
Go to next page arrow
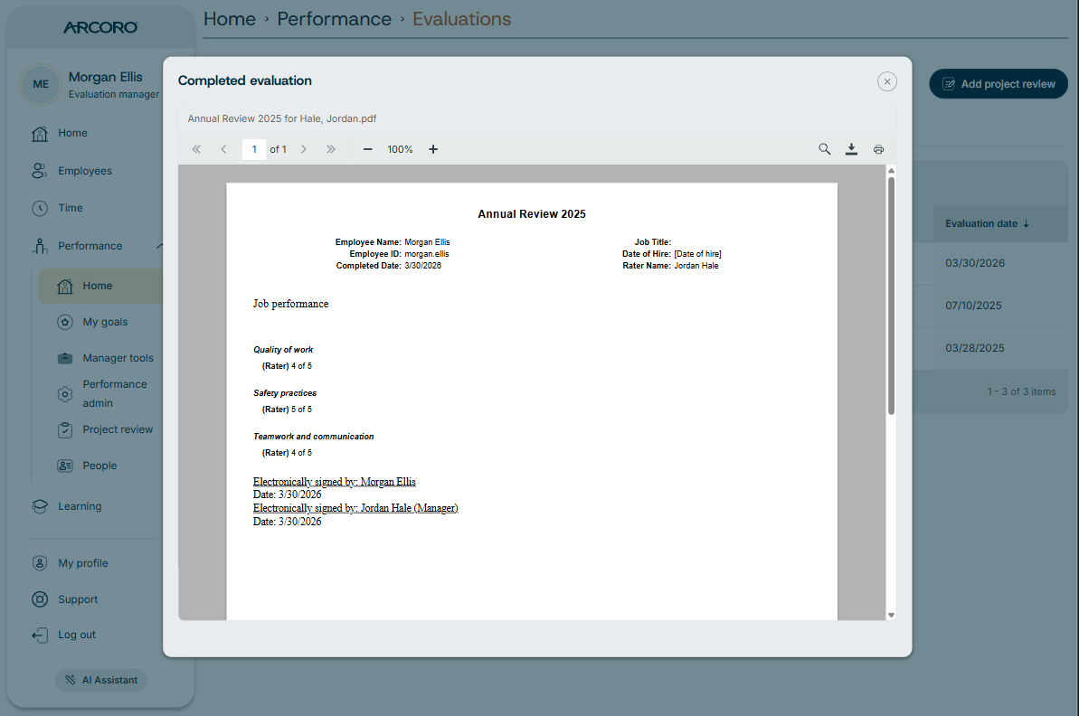(304, 149)
